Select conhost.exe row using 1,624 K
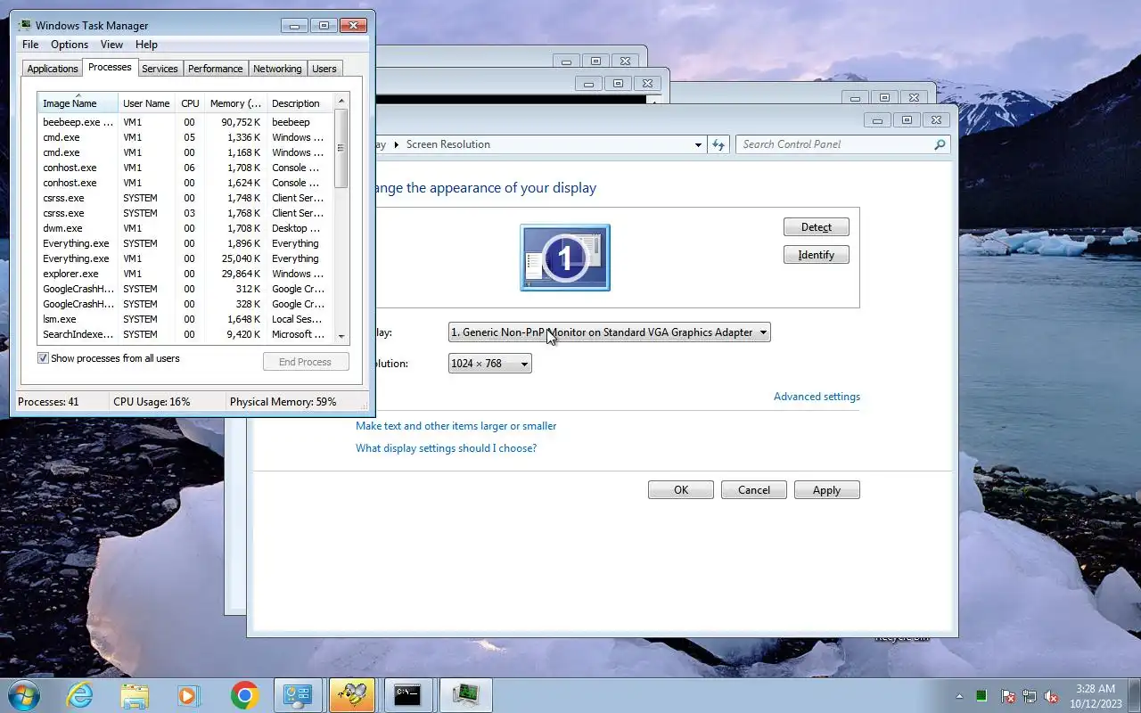 click(x=185, y=183)
